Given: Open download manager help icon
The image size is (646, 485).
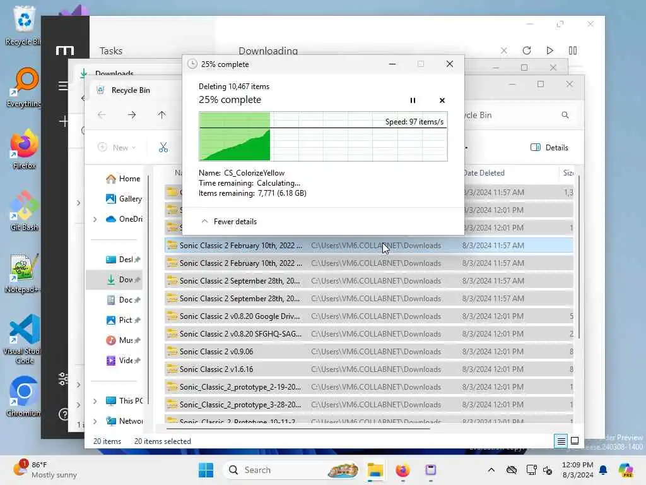Looking at the screenshot, I should [x=64, y=414].
